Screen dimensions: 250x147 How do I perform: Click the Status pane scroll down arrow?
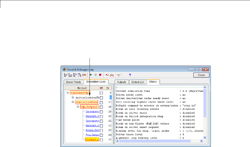click(205, 138)
